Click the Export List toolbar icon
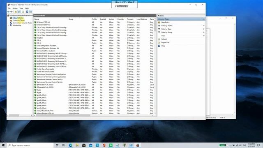This screenshot has width=263, height=148. tap(23, 12)
